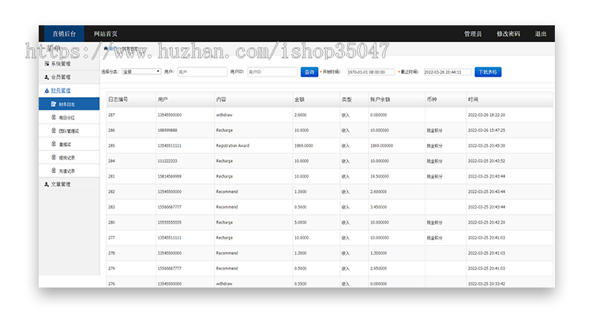Image resolution: width=592 pixels, height=316 pixels.
Task: Focus the 用户 input field
Action: [202, 72]
